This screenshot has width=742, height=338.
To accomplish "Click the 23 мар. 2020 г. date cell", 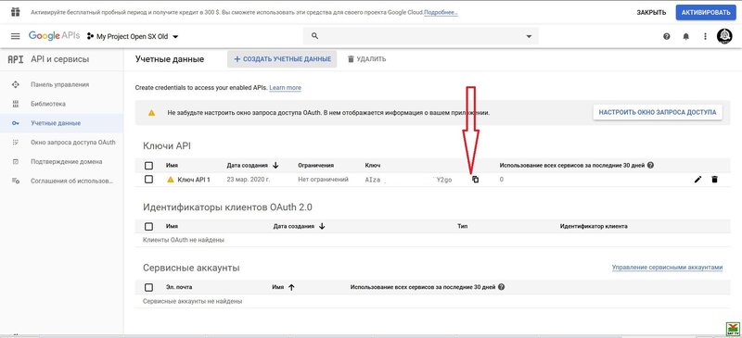I will tap(249, 180).
